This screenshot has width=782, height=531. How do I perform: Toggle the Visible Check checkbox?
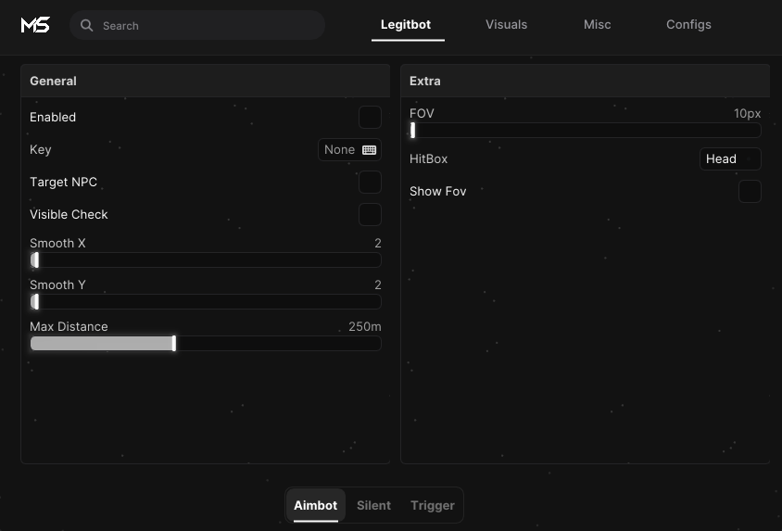tap(370, 214)
